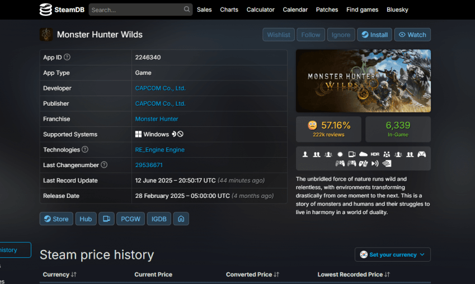This screenshot has width=475, height=284.
Task: Click the unsupported circle-slash icon in Supported Systems
Action: tap(181, 134)
